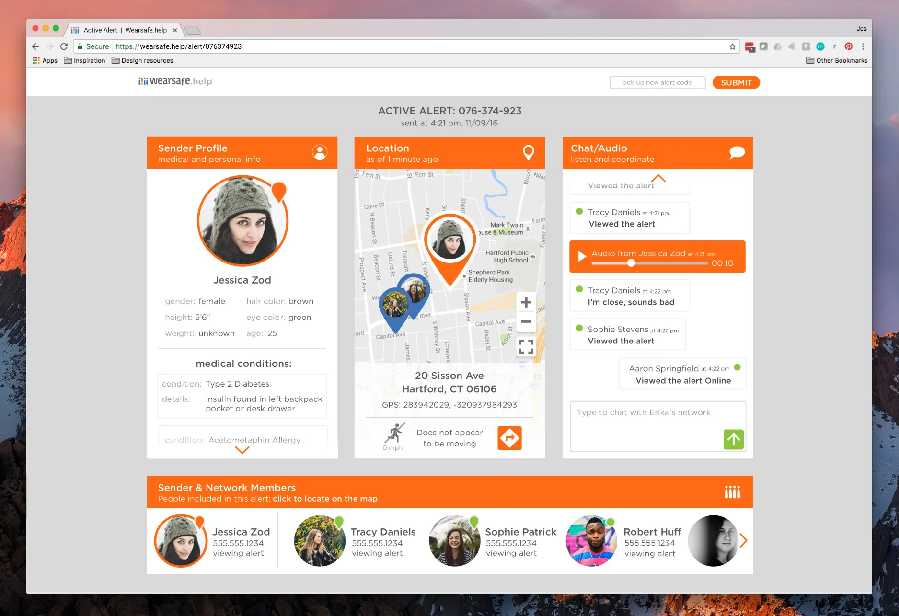Click the SUBMIT button
This screenshot has width=899, height=616.
(x=736, y=82)
